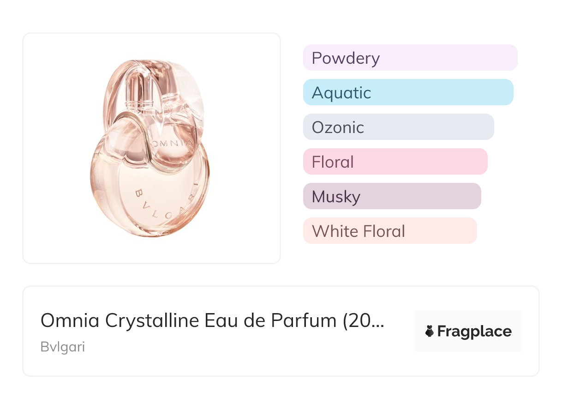Screen dimensions: 562x399
Task: Select the Aquatic accord bar
Action: tap(408, 92)
